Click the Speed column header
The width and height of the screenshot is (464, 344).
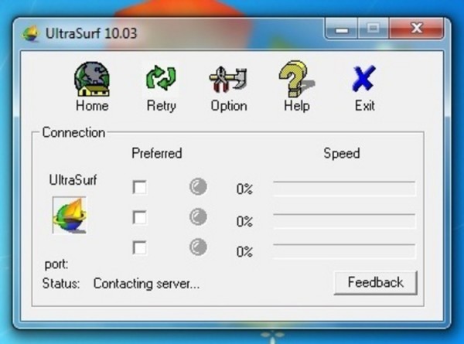click(x=342, y=154)
